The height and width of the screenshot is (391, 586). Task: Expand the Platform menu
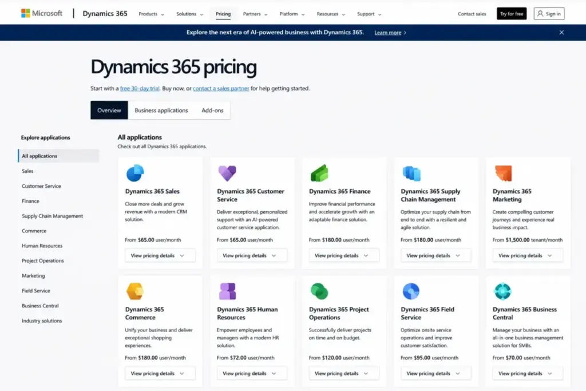292,14
